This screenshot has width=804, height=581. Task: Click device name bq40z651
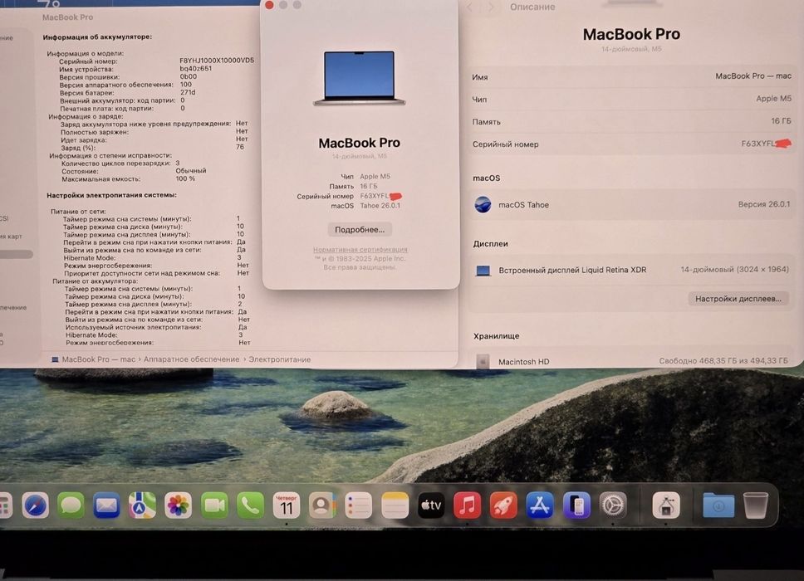click(x=195, y=68)
